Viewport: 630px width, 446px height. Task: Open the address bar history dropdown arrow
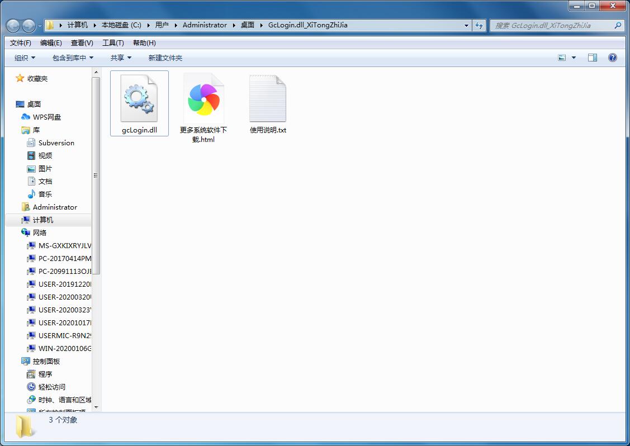click(x=466, y=25)
